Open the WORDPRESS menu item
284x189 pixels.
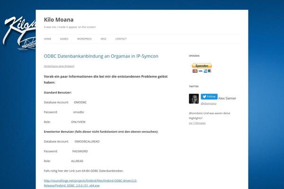pos(84,39)
